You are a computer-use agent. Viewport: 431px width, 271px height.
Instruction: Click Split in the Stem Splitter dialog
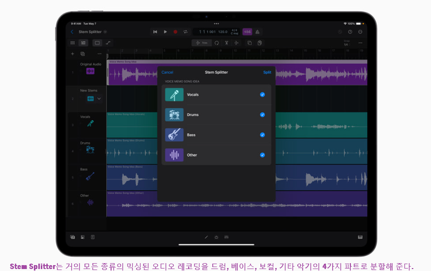coord(267,72)
